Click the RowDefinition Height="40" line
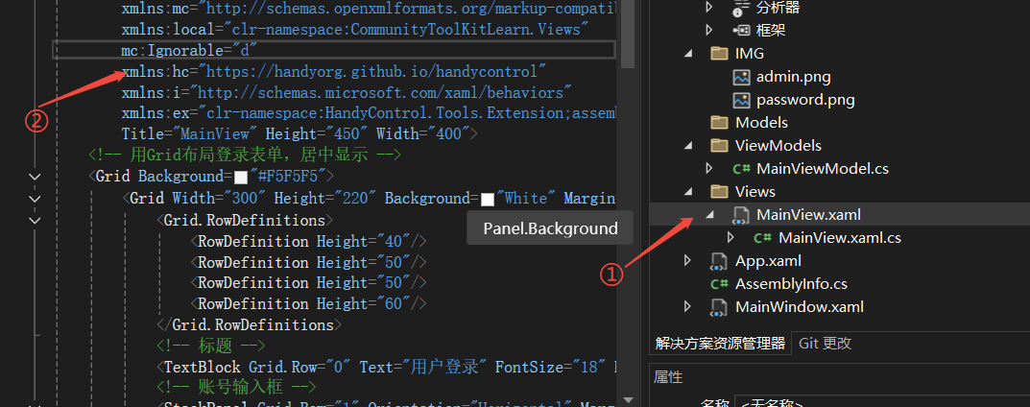Image resolution: width=1030 pixels, height=407 pixels. click(308, 241)
